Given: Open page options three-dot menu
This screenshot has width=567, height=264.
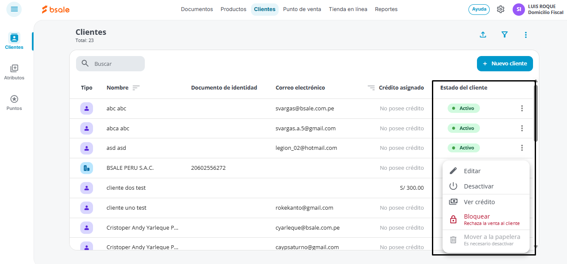Looking at the screenshot, I should point(526,35).
